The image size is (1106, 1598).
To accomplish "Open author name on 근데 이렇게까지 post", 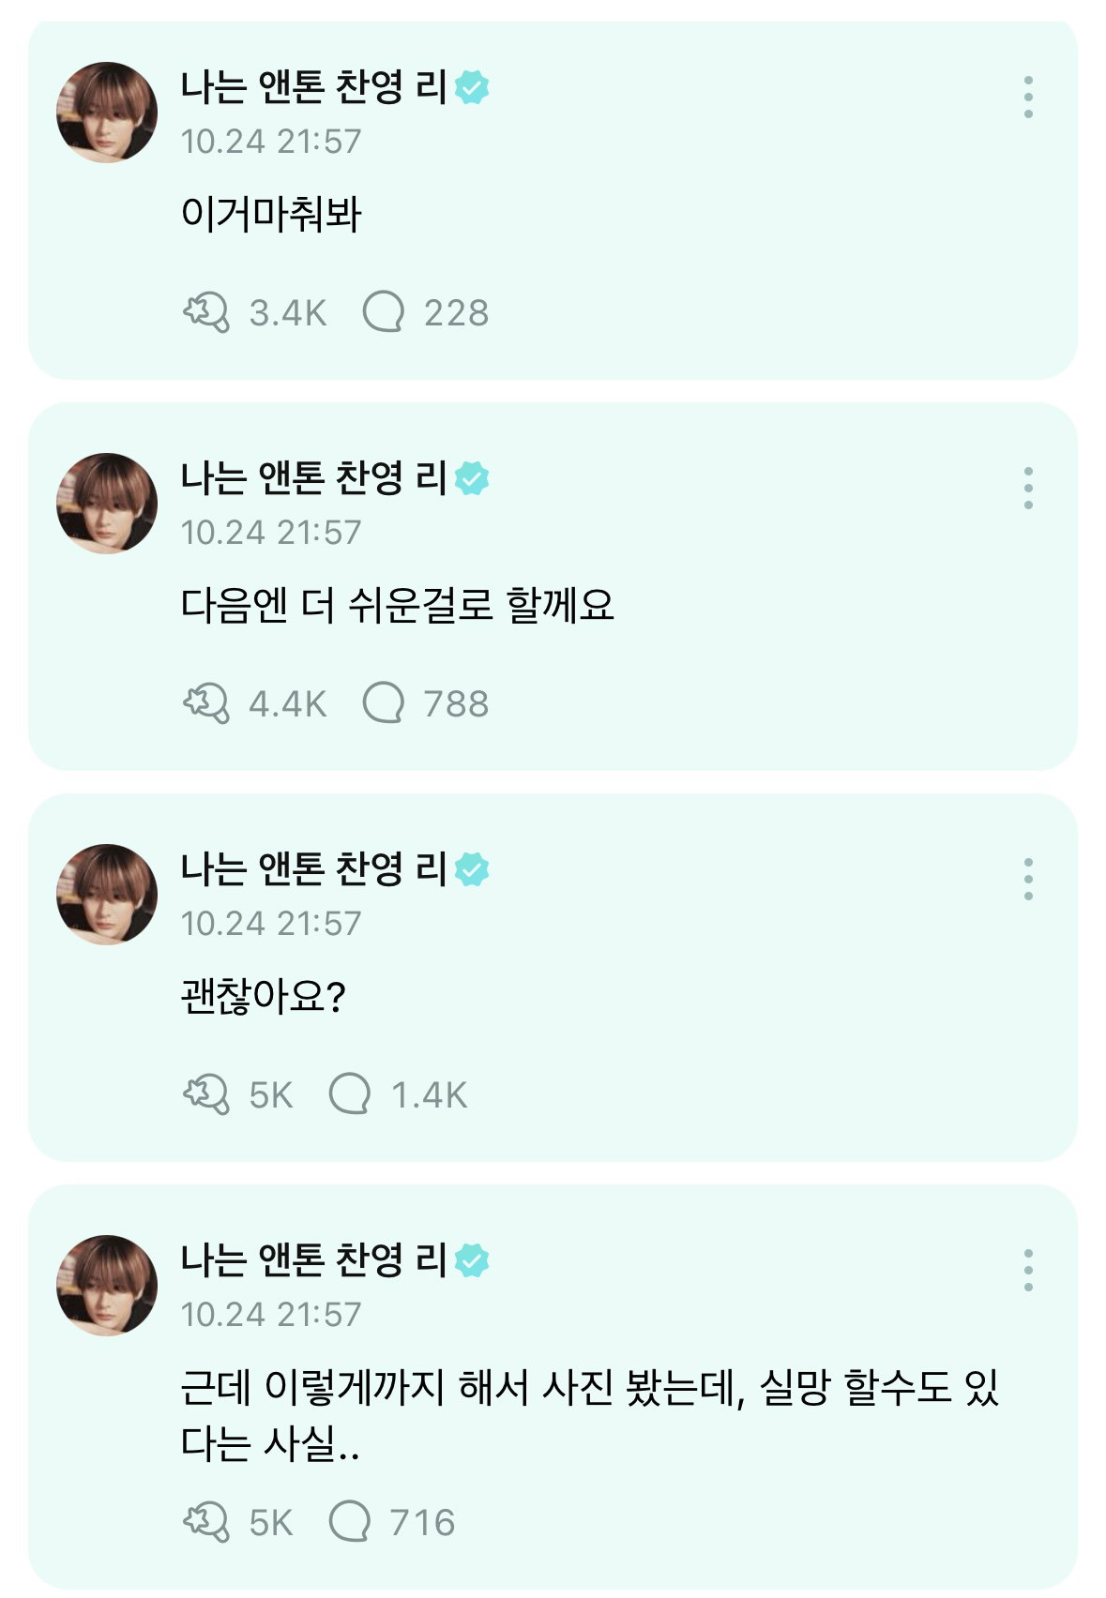I will [313, 1260].
